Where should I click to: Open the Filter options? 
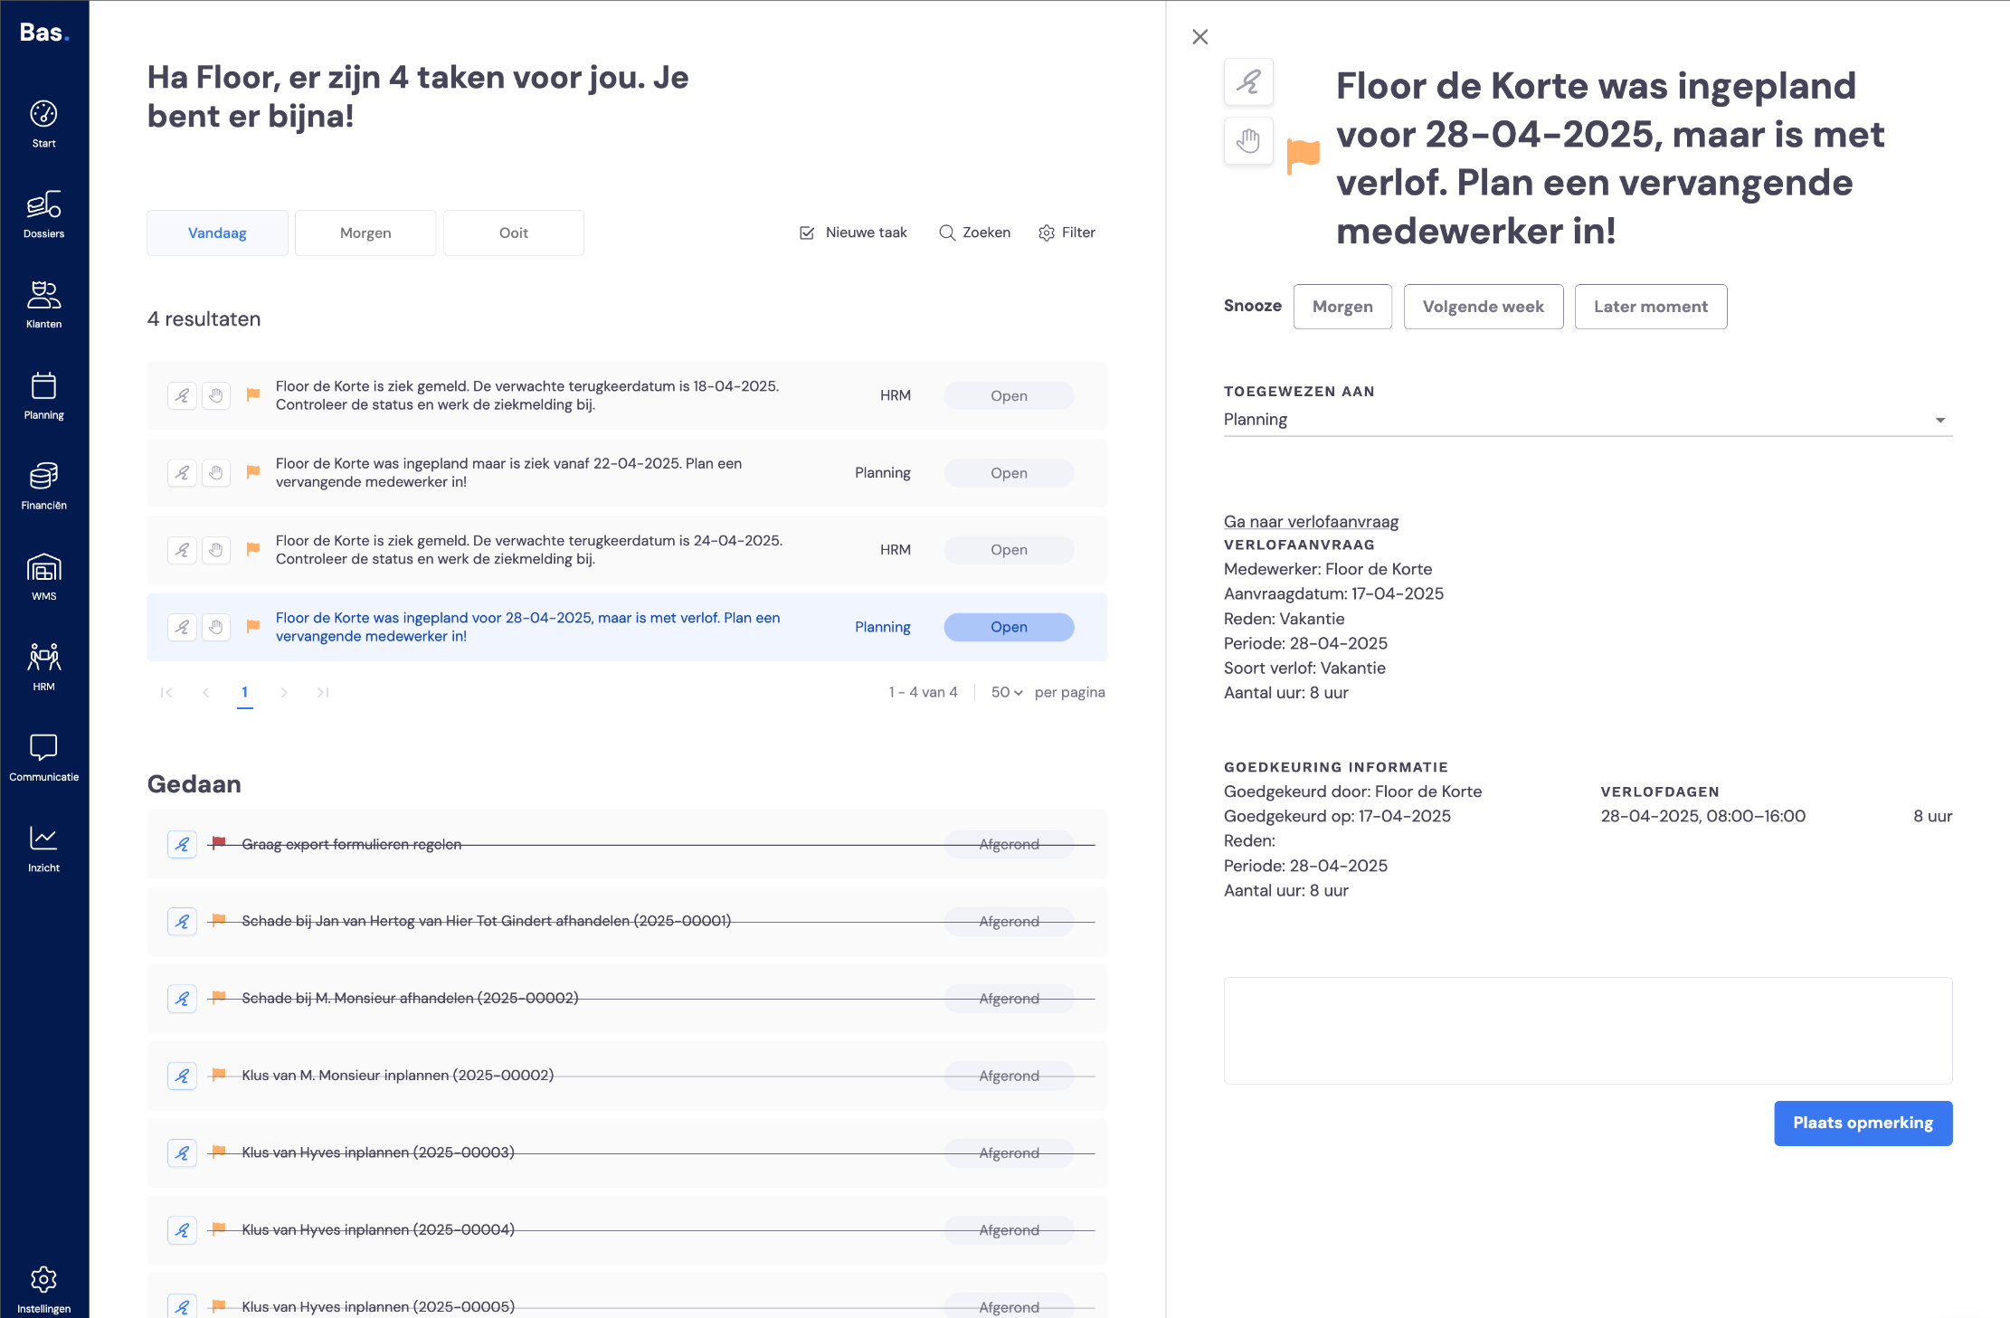point(1067,232)
